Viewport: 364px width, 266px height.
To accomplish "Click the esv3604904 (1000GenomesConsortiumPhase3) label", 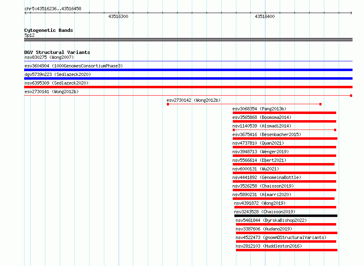I will tap(74, 66).
